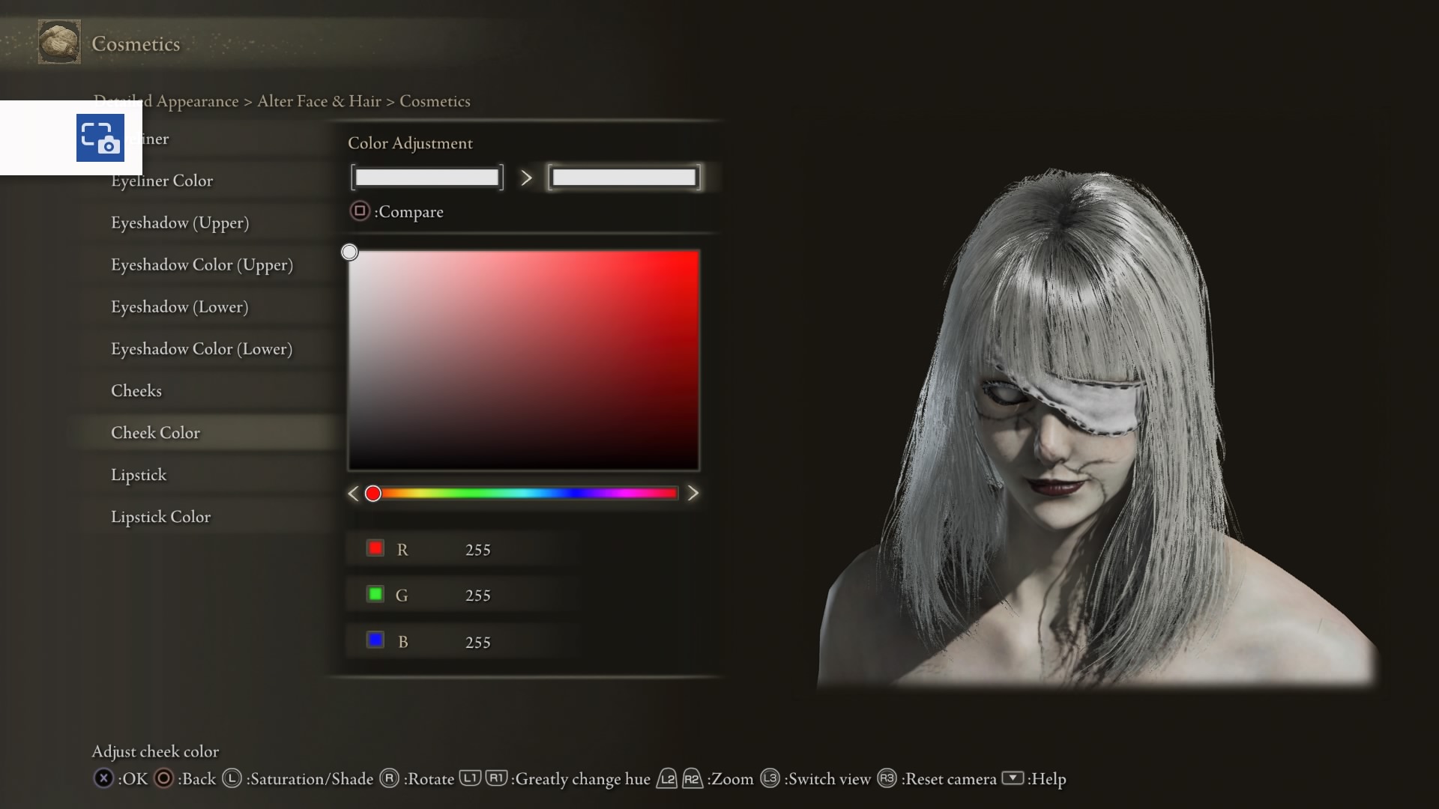The height and width of the screenshot is (809, 1439).
Task: Pick a color in saturation square
Action: 523,360
